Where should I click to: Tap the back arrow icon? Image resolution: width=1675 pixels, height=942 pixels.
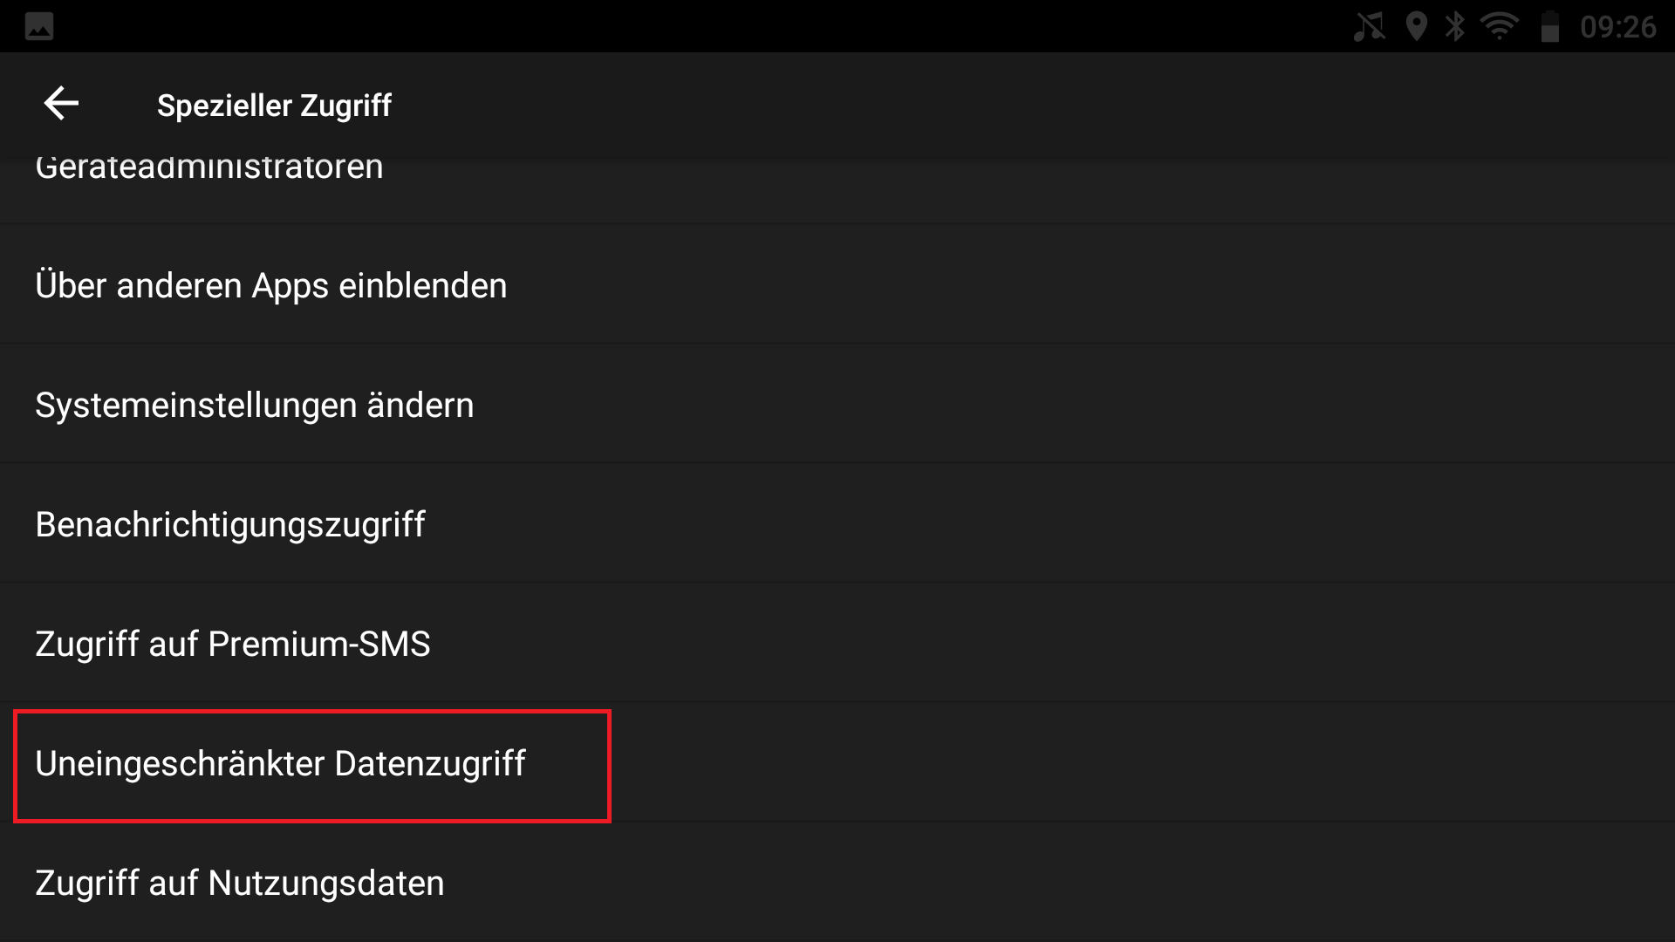[x=61, y=104]
